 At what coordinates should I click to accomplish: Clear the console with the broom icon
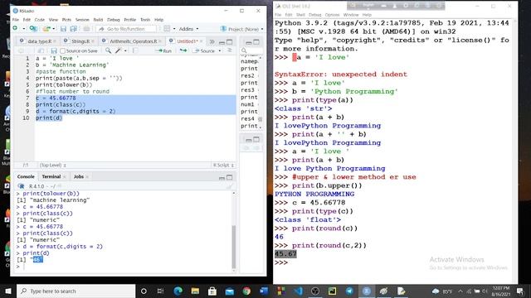pyautogui.click(x=230, y=186)
